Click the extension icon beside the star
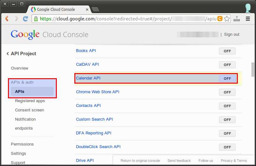This screenshot has width=256, height=166. [x=237, y=19]
